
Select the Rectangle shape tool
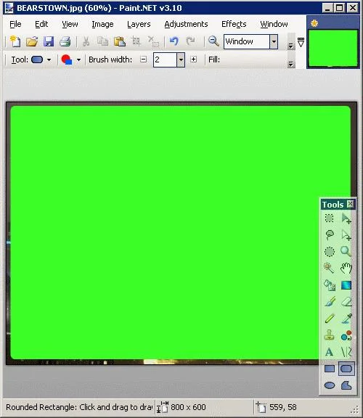click(x=330, y=369)
